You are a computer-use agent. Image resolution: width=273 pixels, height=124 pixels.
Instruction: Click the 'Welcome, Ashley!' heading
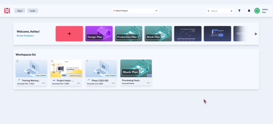point(28,31)
